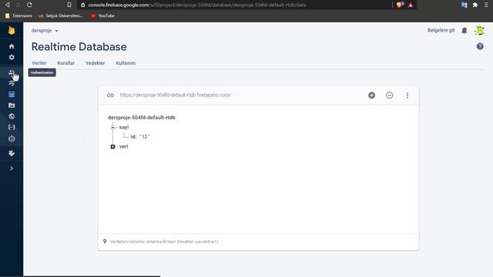Reload the browser page
This screenshot has width=493, height=277.
click(29, 5)
